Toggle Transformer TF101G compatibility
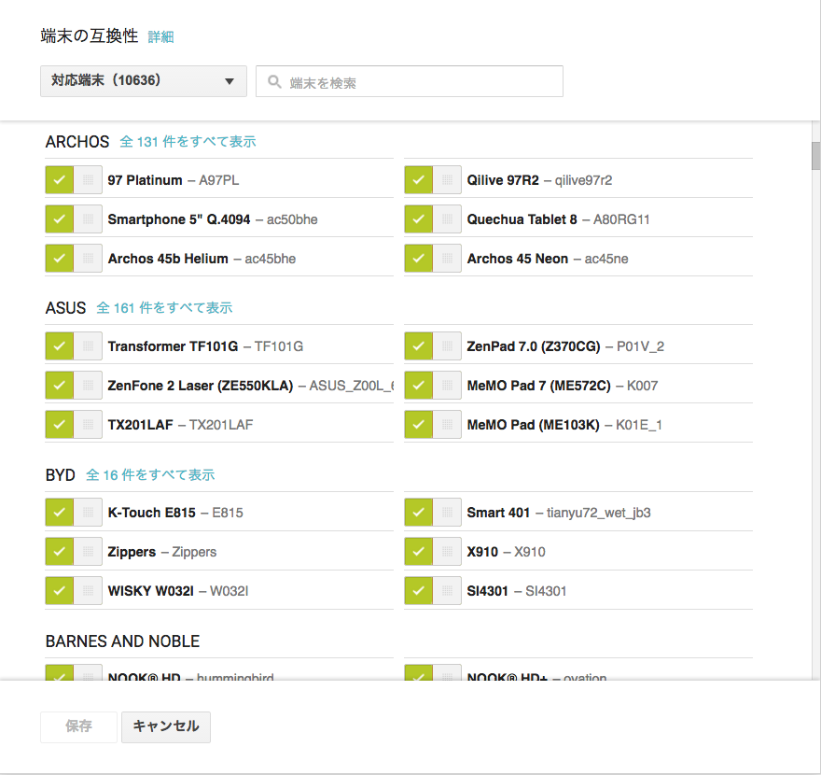This screenshot has height=775, width=821. pyautogui.click(x=74, y=345)
